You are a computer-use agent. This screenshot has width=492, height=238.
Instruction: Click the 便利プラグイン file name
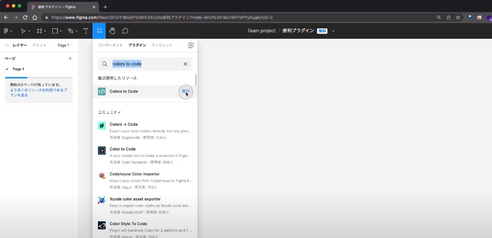click(x=298, y=31)
